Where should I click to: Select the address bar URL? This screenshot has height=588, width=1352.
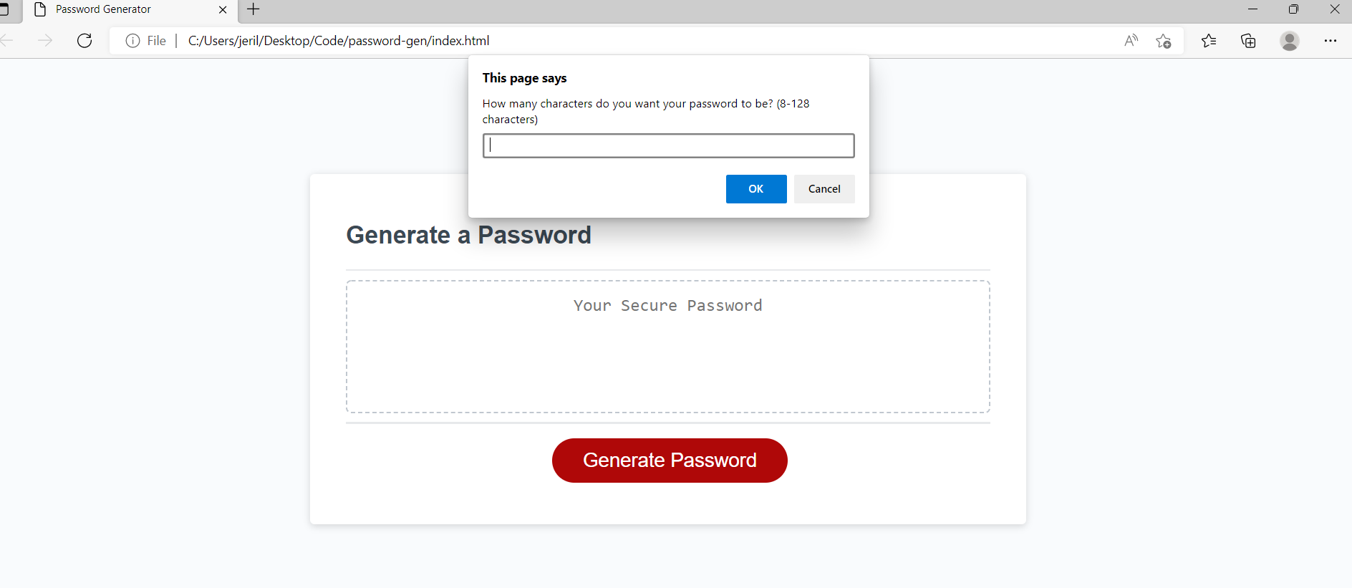(339, 41)
